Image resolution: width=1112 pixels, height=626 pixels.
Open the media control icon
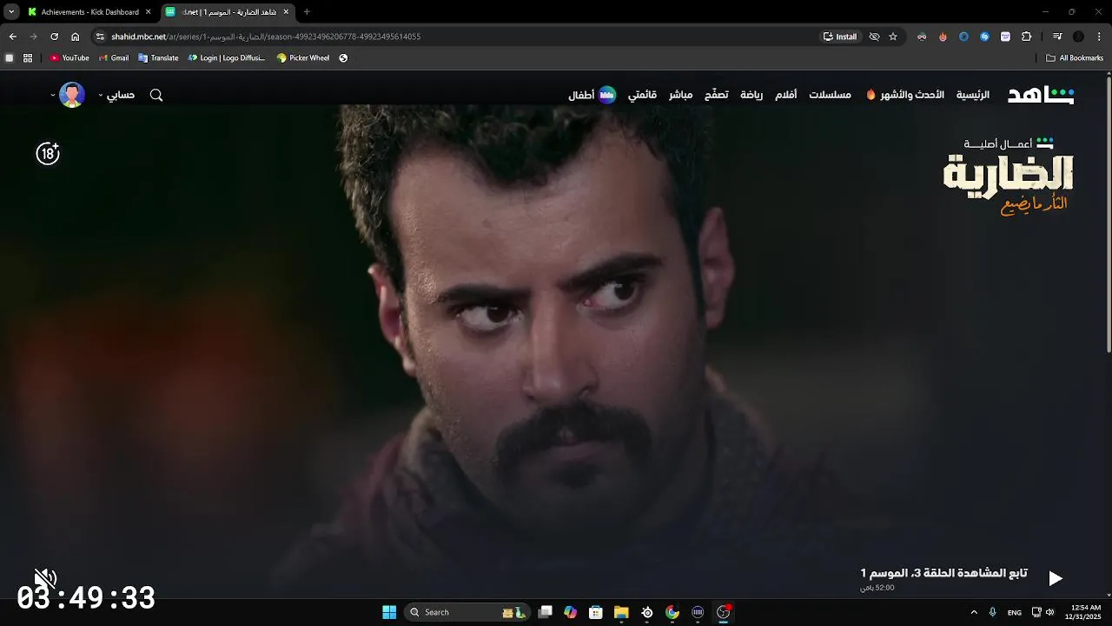coord(1057,37)
